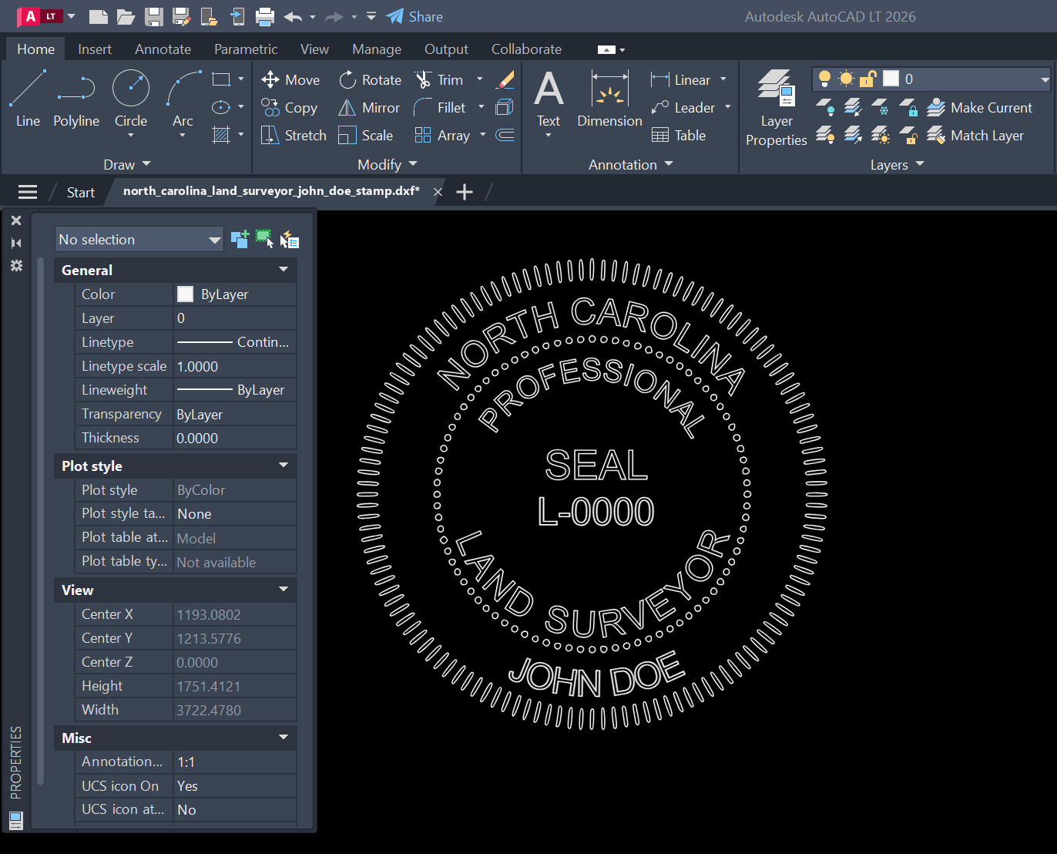1057x854 pixels.
Task: Activate the Stretch command
Action: [294, 135]
